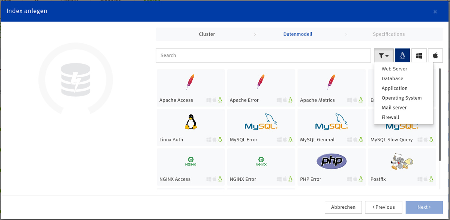
Task: Click Linux support icon on NGINX Error card
Action: pyautogui.click(x=291, y=179)
